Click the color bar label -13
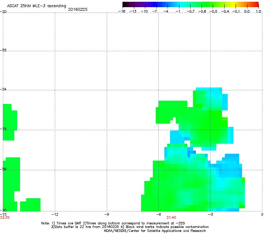Screen dimensions: 265x233 coord(133,11)
